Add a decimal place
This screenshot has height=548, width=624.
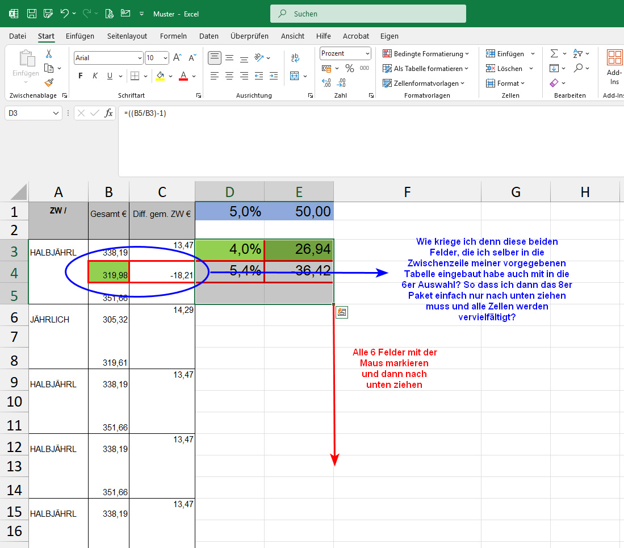click(x=326, y=82)
